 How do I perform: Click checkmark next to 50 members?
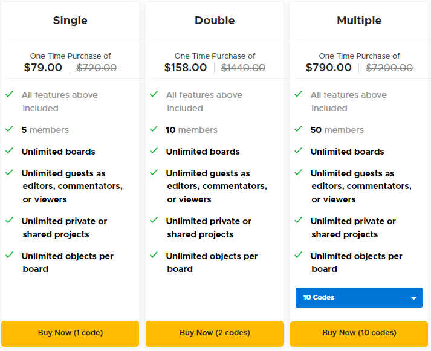tap(299, 129)
